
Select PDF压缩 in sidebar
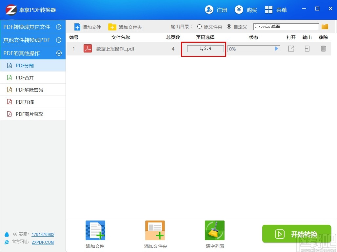pos(33,102)
